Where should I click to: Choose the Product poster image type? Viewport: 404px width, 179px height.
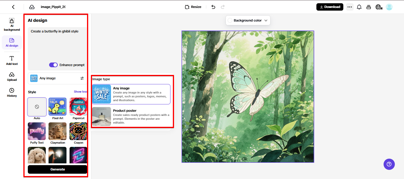tap(131, 116)
